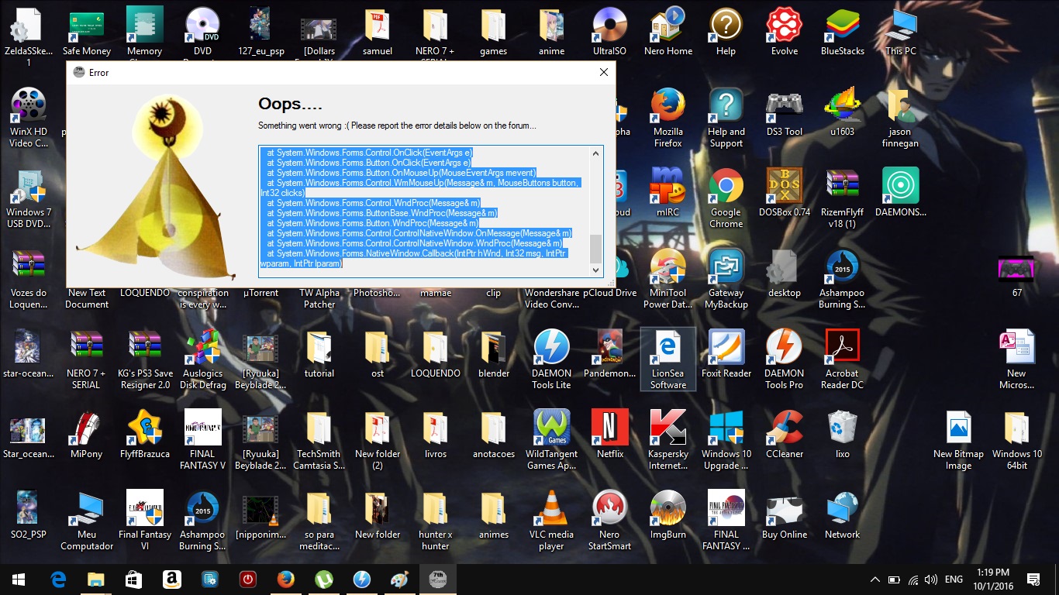Select the samuel PDF file
The height and width of the screenshot is (595, 1059).
click(378, 33)
